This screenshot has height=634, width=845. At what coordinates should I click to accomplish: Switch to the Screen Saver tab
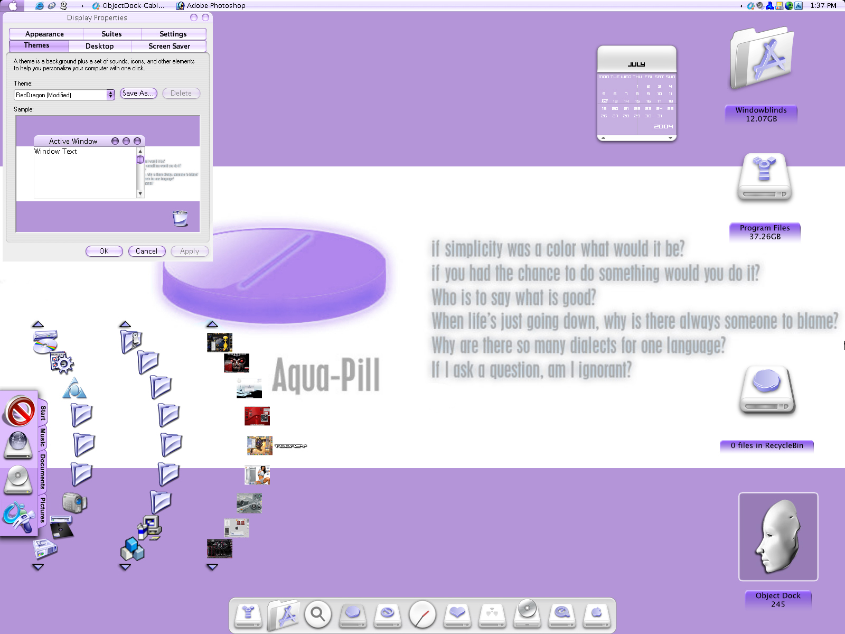coord(169,46)
